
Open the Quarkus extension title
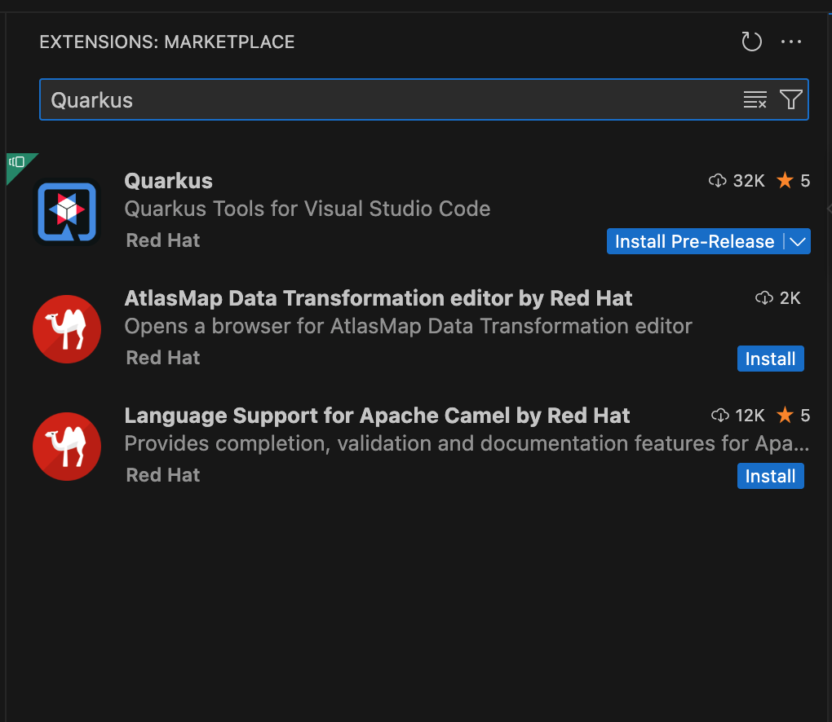click(169, 181)
